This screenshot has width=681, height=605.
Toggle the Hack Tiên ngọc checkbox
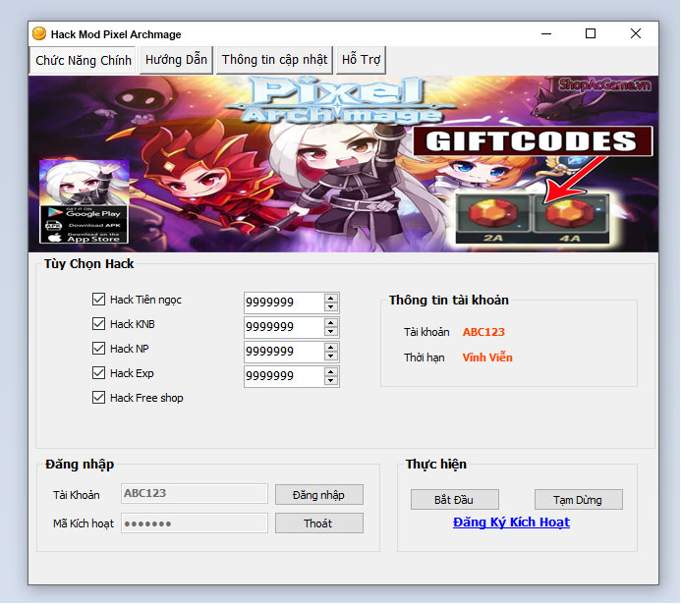tap(98, 299)
